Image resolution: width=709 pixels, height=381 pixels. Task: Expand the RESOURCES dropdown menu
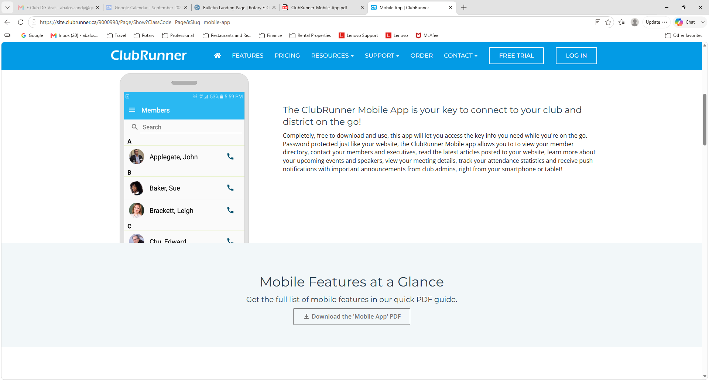click(x=332, y=55)
